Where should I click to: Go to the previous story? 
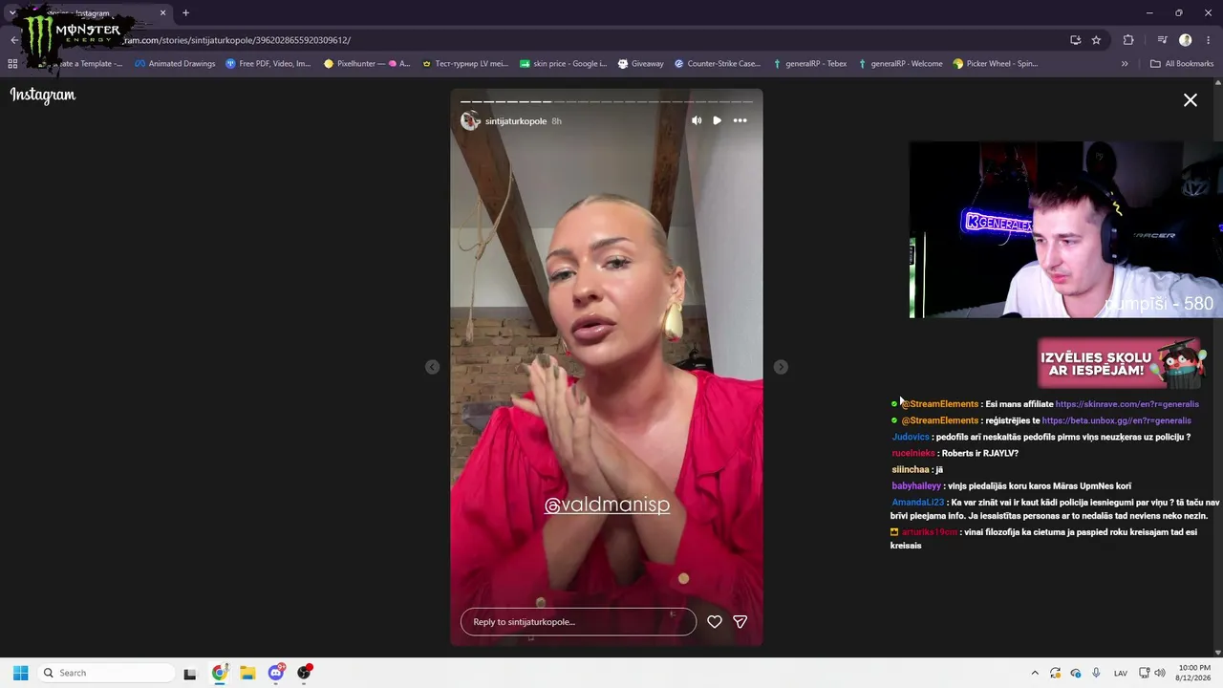433,367
